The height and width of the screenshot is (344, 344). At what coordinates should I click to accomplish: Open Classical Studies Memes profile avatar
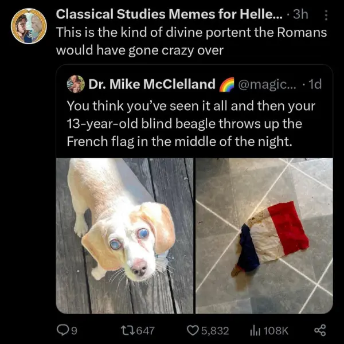coord(29,27)
